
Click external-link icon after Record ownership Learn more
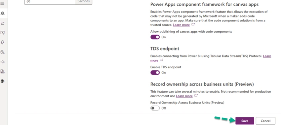(196, 96)
